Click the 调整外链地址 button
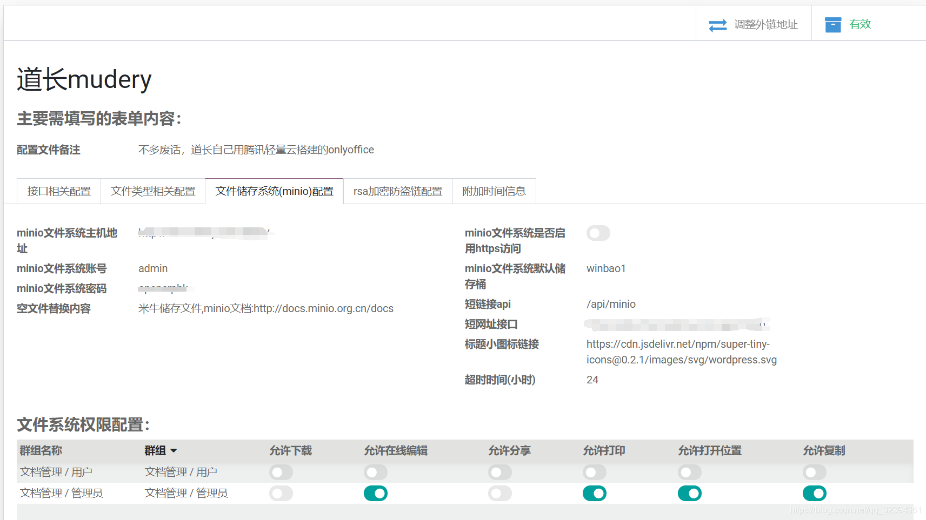The image size is (926, 520). coord(765,25)
